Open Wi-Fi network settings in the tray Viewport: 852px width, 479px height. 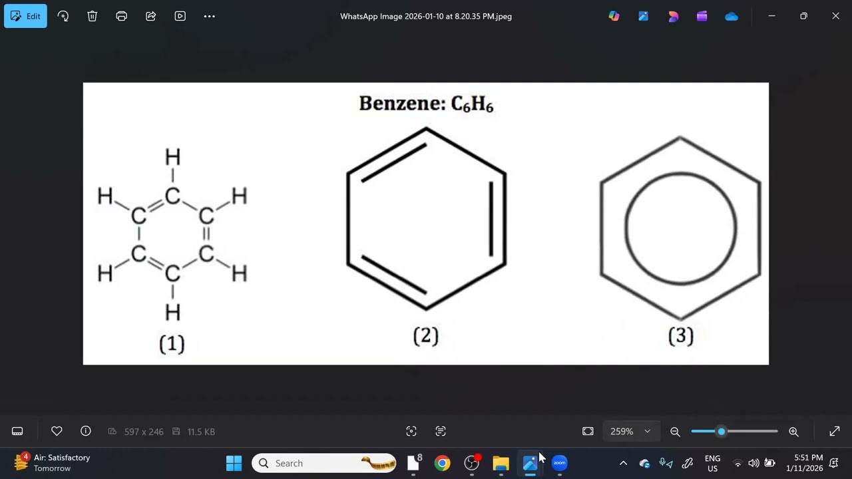tap(738, 464)
